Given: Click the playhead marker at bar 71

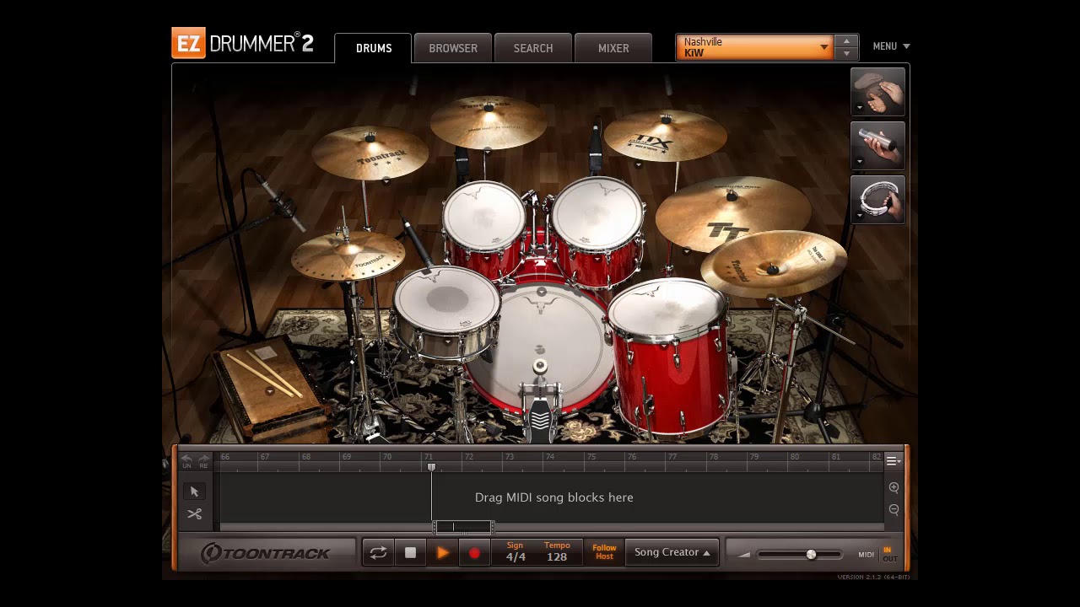Looking at the screenshot, I should (x=431, y=467).
